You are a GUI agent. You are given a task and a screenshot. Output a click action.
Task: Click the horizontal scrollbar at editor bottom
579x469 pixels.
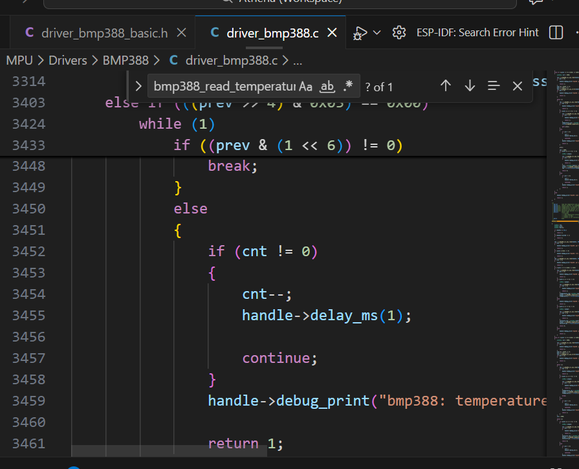pos(168,450)
